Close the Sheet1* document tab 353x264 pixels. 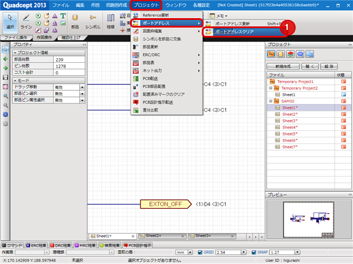[133, 236]
